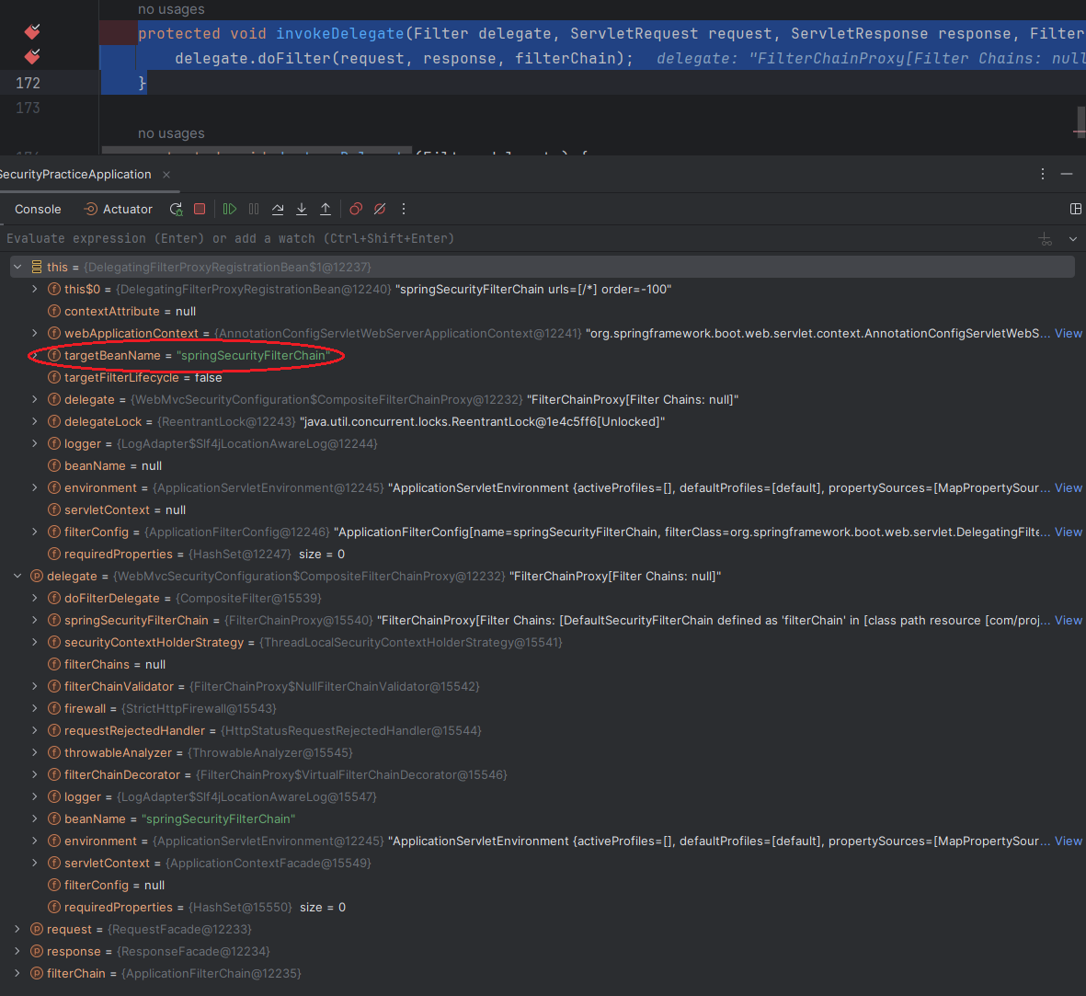Click the Stop process icon
Screen dimensions: 1086x996
[200, 209]
